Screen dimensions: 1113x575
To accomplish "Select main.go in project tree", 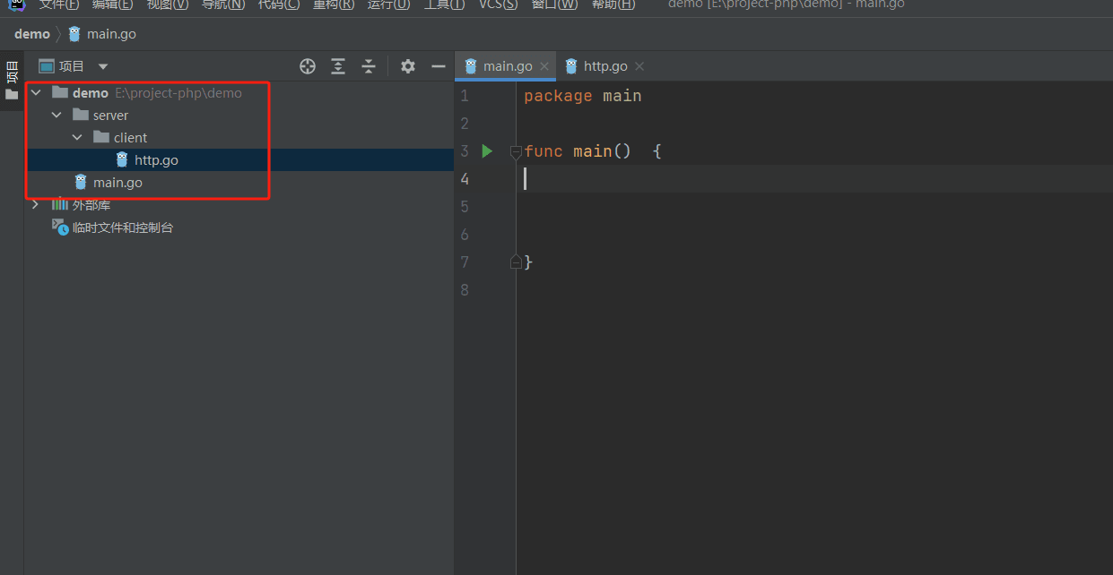I will pyautogui.click(x=117, y=183).
